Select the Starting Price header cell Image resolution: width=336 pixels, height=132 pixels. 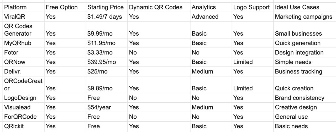coord(105,7)
